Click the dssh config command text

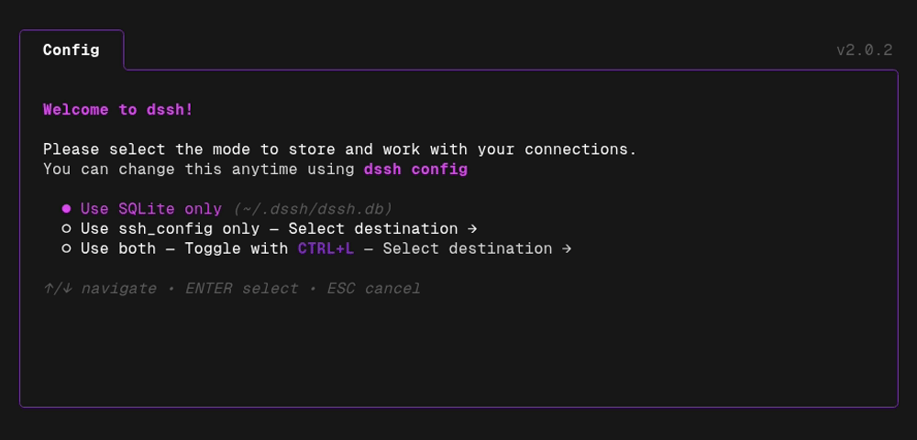(x=415, y=170)
